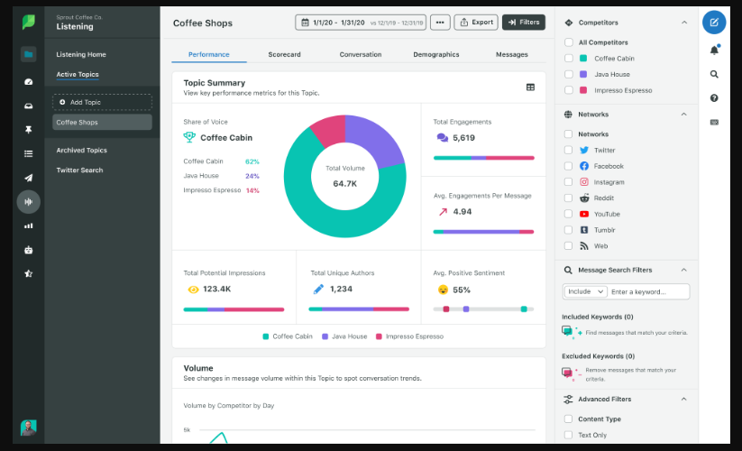The image size is (742, 451).
Task: Open the dashboard gauge icon in sidebar
Action: (x=28, y=82)
